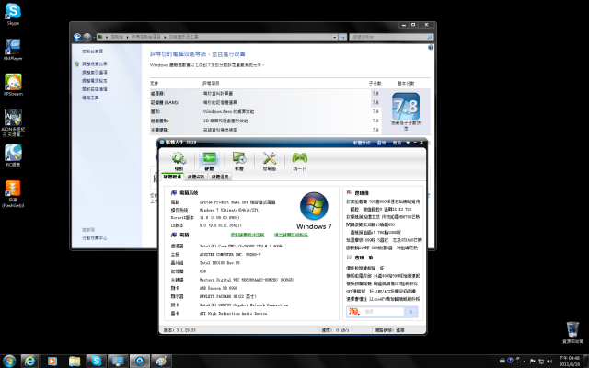Go back in the Control Panel window
Image resolution: width=589 pixels, height=368 pixels.
pos(77,37)
